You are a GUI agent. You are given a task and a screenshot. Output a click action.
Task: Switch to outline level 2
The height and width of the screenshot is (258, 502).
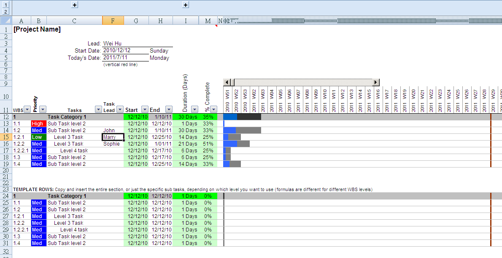pos(6,11)
